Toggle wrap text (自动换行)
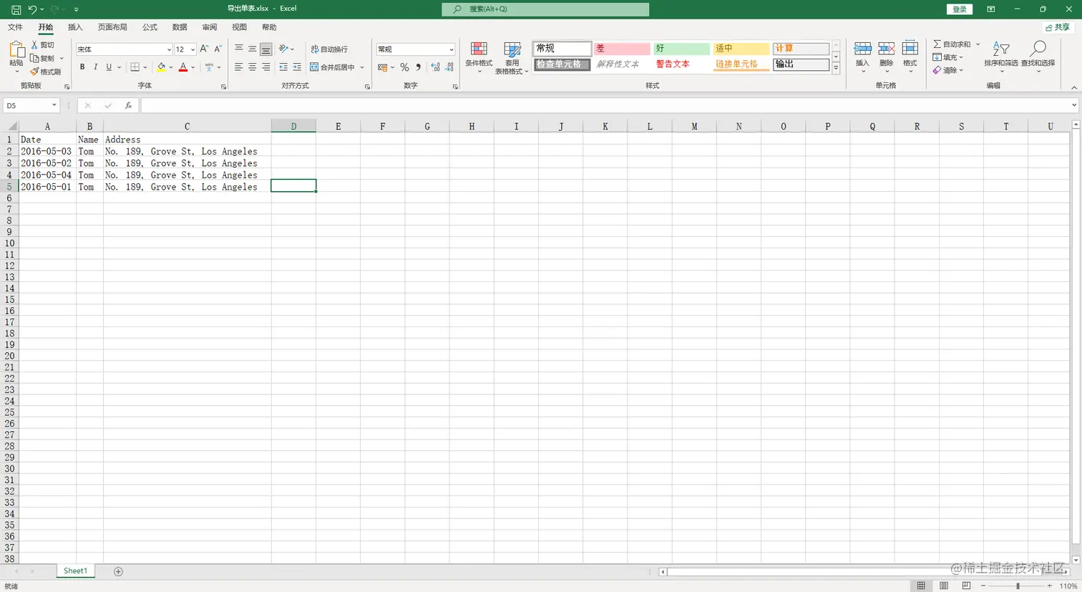The height and width of the screenshot is (592, 1082). [329, 49]
